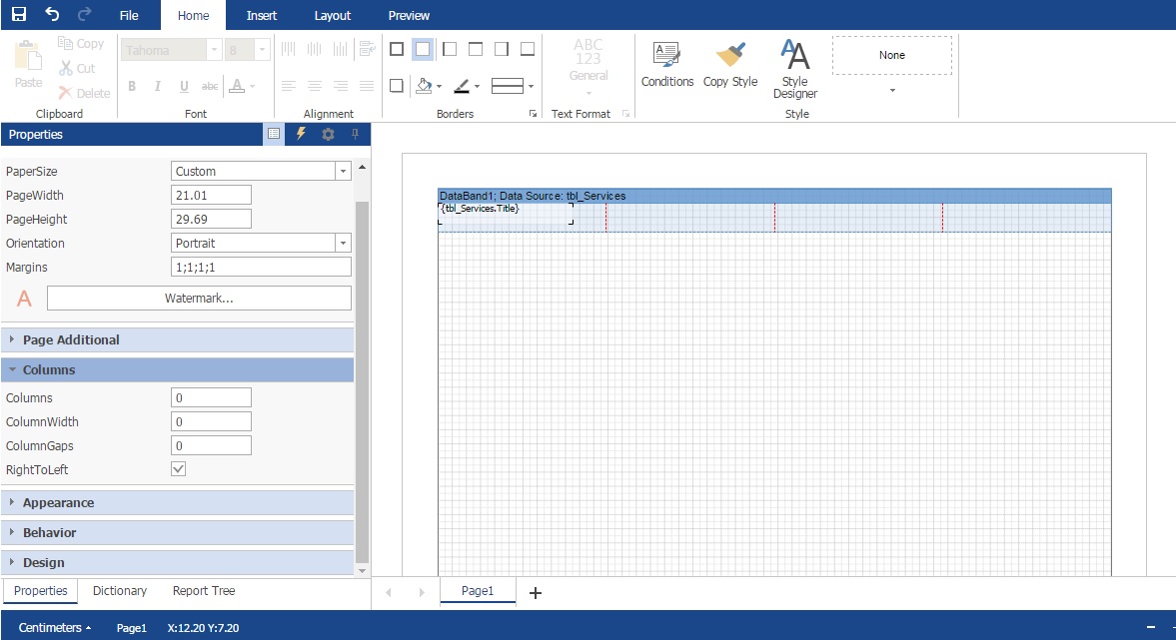Open the font color A picker
The image size is (1176, 640).
point(242,86)
